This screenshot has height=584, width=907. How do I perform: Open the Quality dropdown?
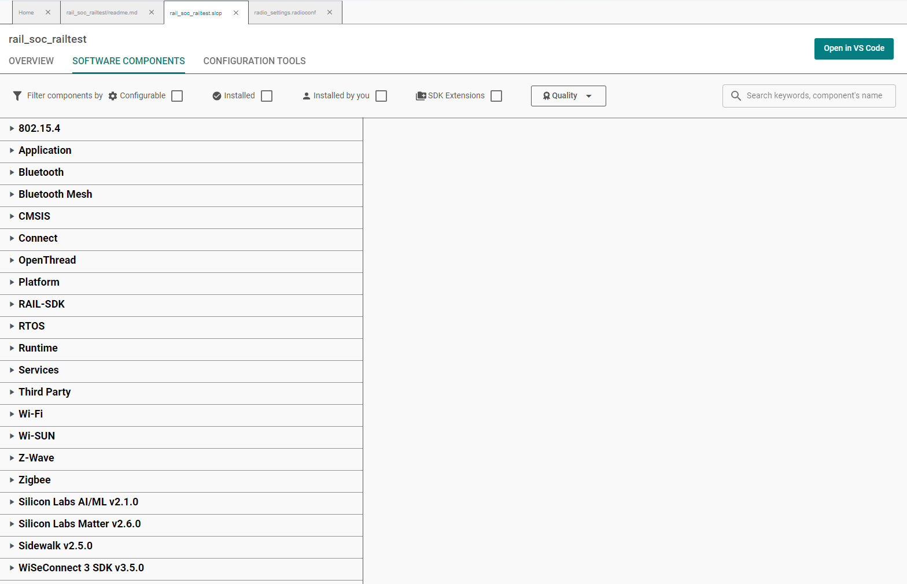click(568, 96)
